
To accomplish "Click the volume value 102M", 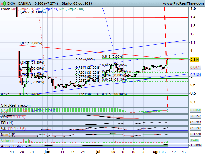I will [x=195, y=140].
